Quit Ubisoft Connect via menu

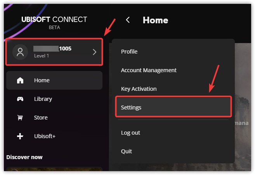[x=127, y=151]
